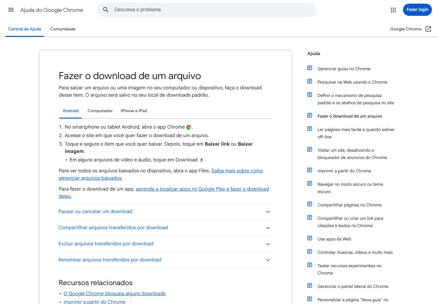Click article icon beside Definir o mecanismo de pesquisa
Viewport: 438px width, 304px height.
pos(310,95)
